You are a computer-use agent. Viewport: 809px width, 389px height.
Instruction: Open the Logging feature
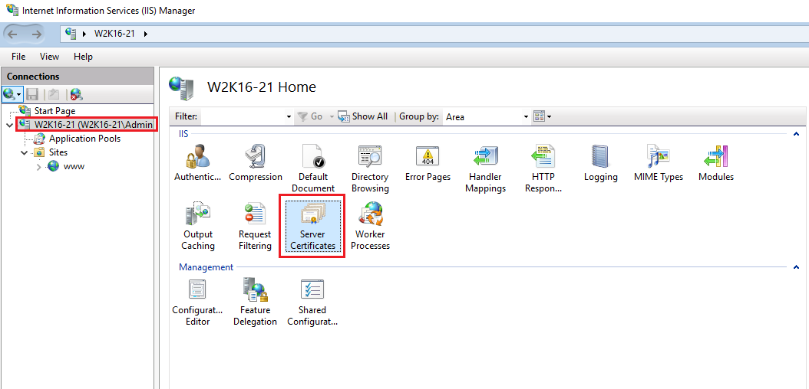(600, 164)
